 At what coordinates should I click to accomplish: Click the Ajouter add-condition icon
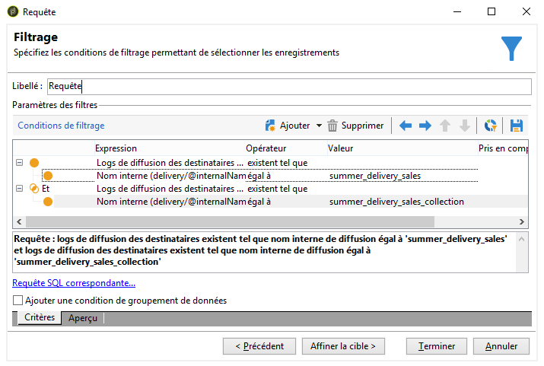pos(270,126)
